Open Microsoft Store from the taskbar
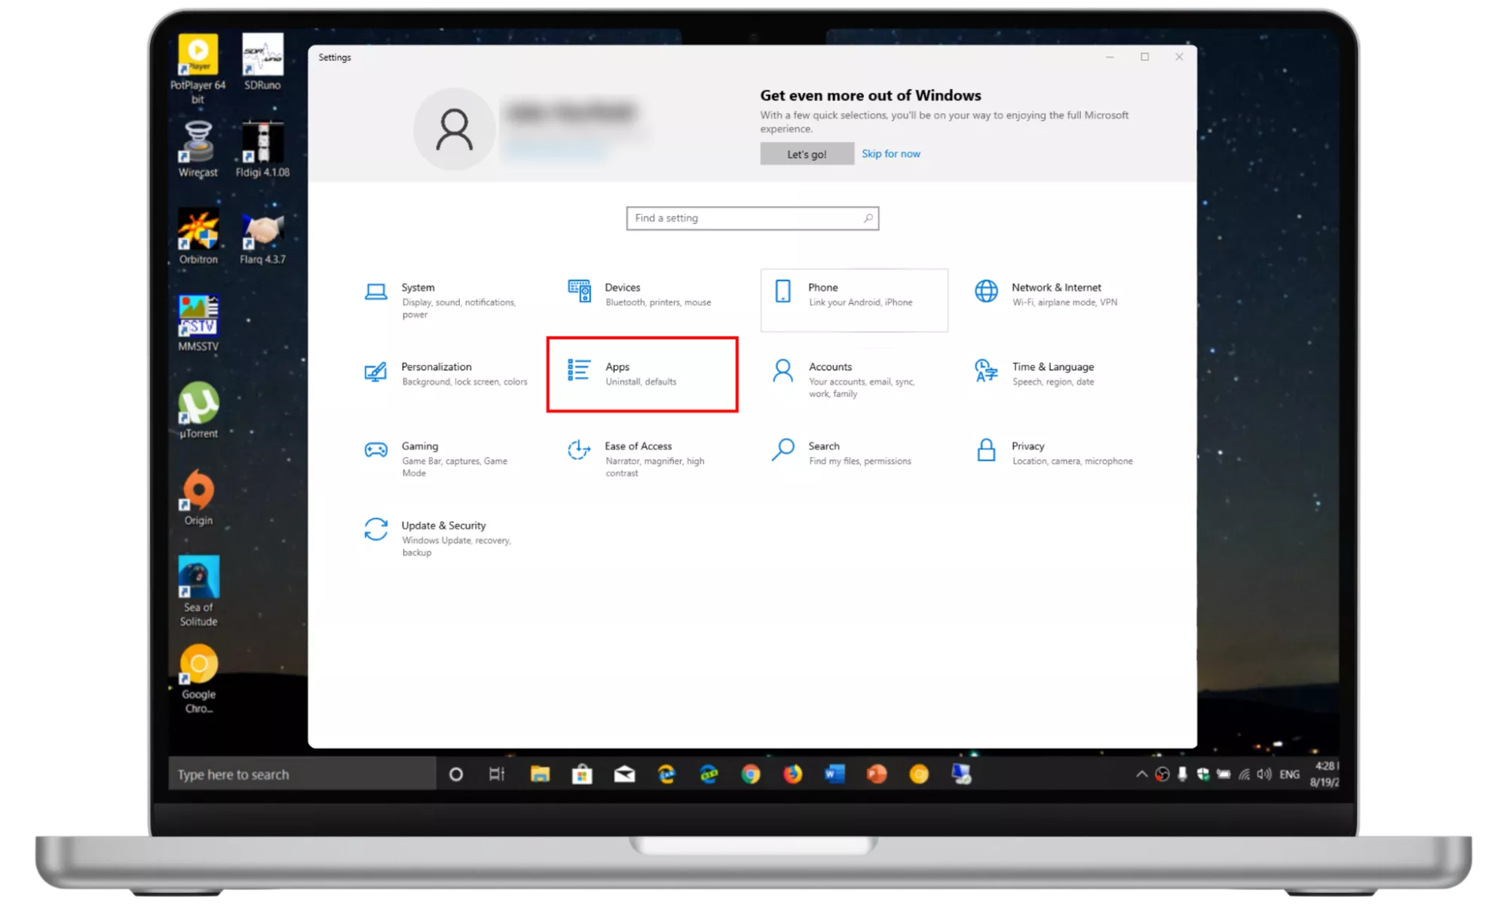This screenshot has width=1507, height=905. (x=582, y=775)
